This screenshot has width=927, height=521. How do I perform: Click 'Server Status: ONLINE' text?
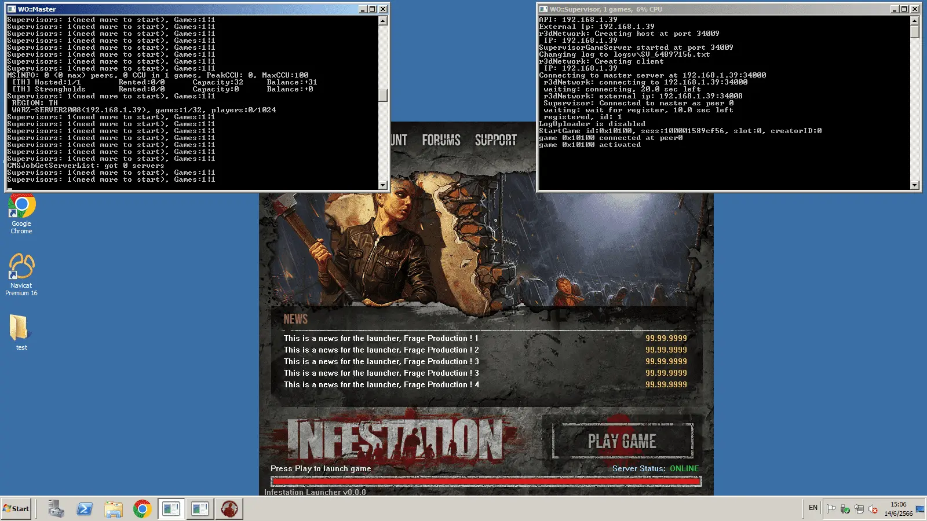[x=655, y=468]
